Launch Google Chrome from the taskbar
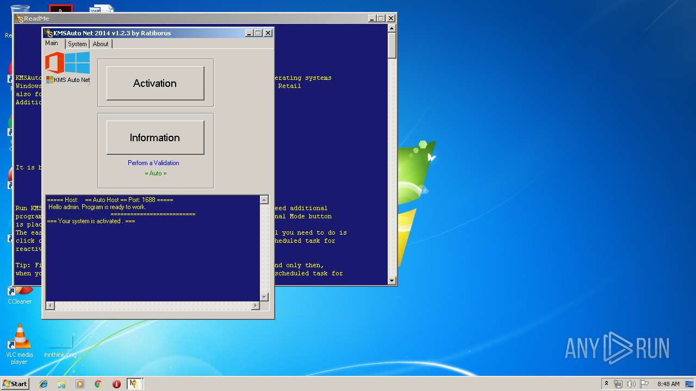This screenshot has width=696, height=391. coord(98,384)
